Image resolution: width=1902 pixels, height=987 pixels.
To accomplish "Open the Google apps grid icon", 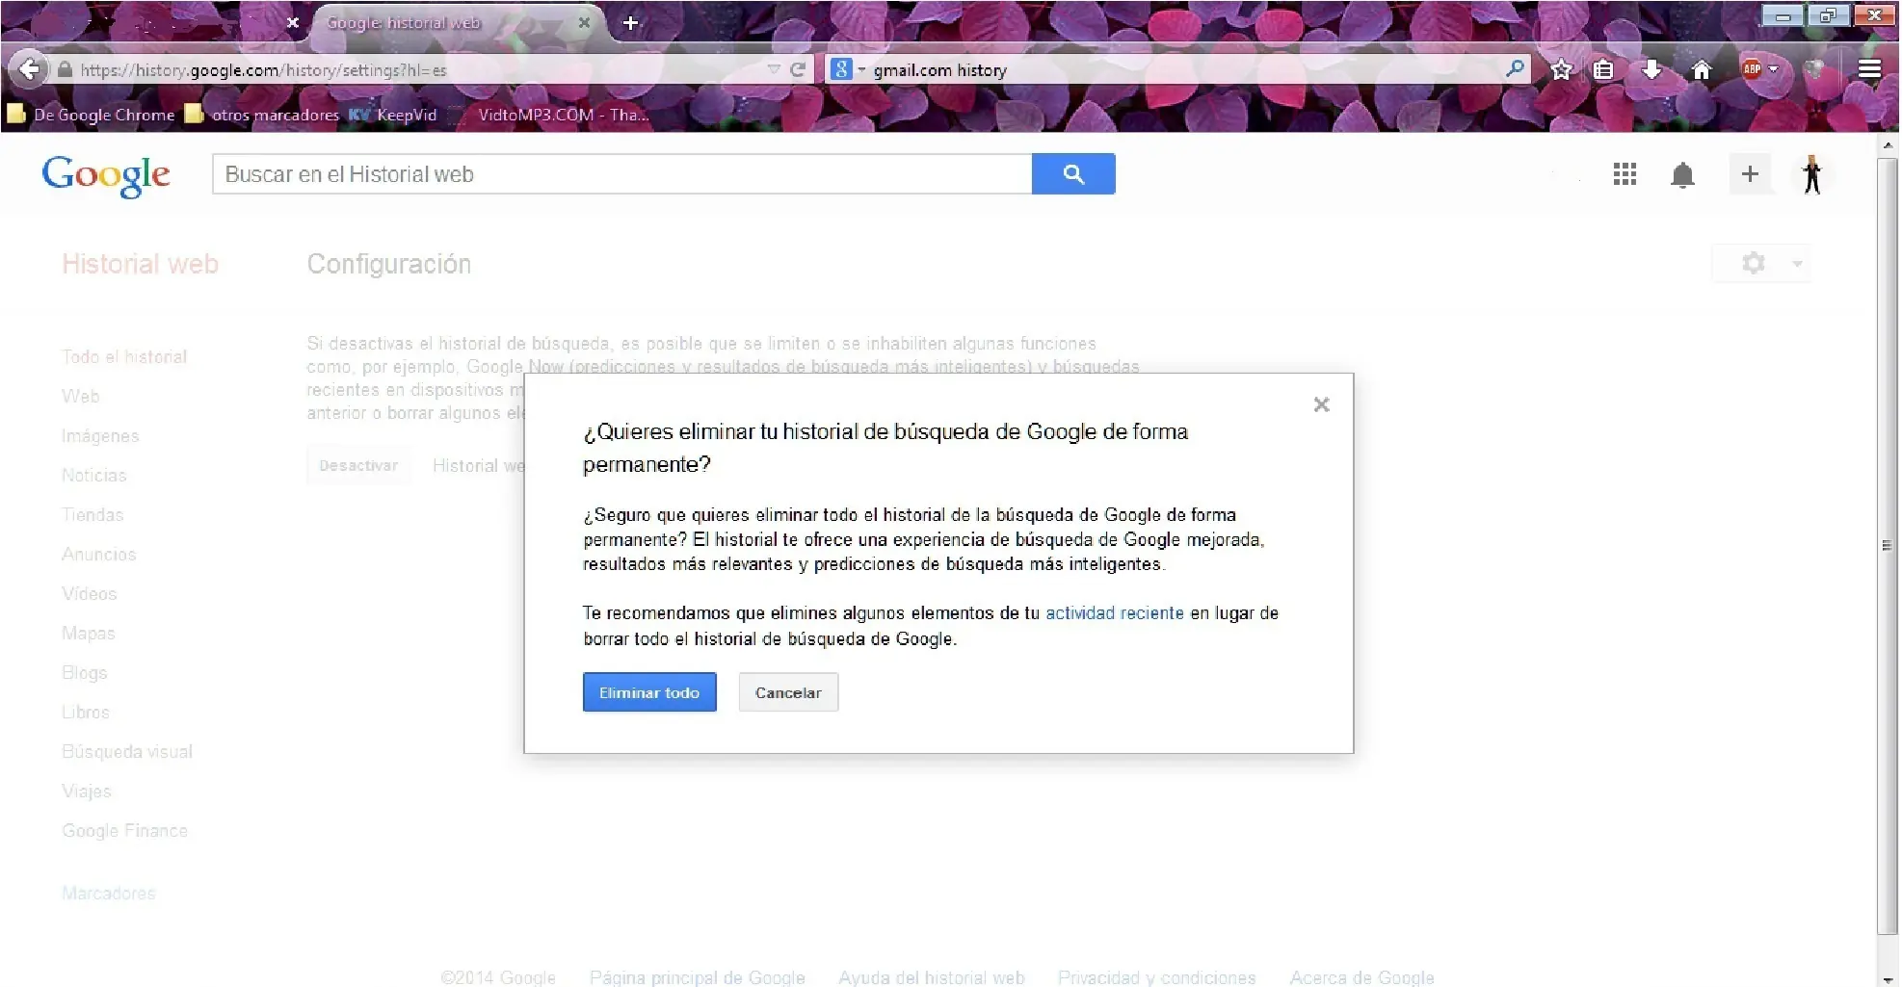I will (1625, 174).
